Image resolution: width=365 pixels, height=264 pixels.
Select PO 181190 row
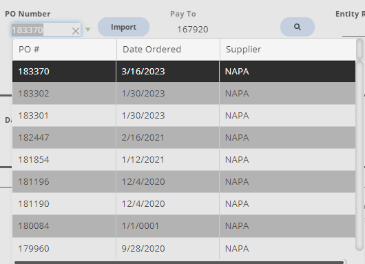pos(184,203)
